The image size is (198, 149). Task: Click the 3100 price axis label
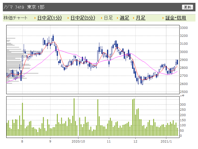click(x=184, y=44)
